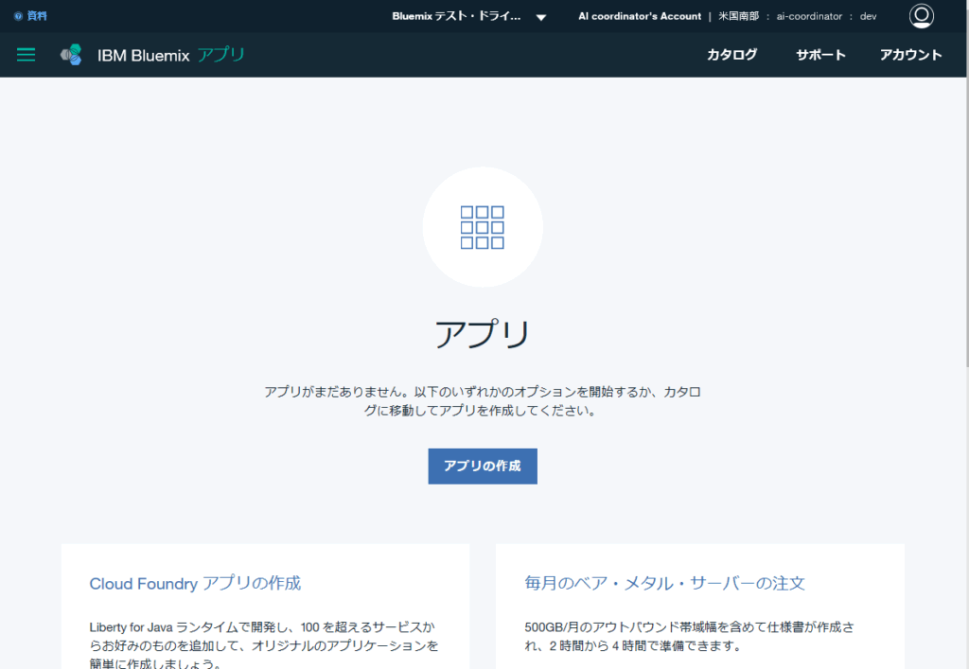Open the アカウント menu
This screenshot has height=669, width=969.
(x=911, y=54)
